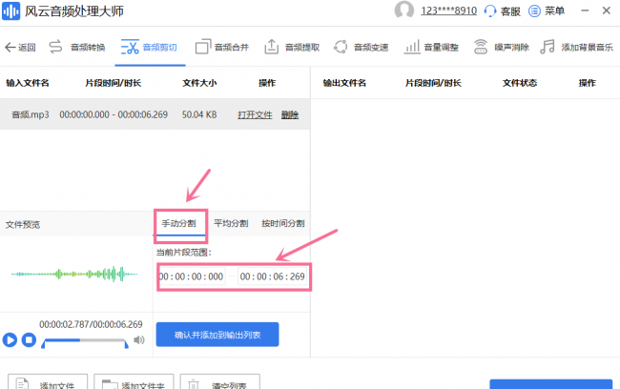
Task: Click the user avatar icon
Action: pyautogui.click(x=404, y=10)
